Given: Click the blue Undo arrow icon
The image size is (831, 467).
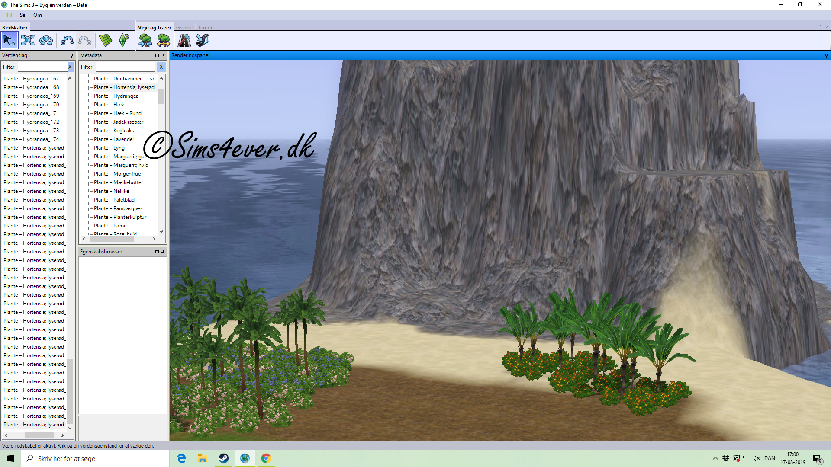Looking at the screenshot, I should point(67,41).
